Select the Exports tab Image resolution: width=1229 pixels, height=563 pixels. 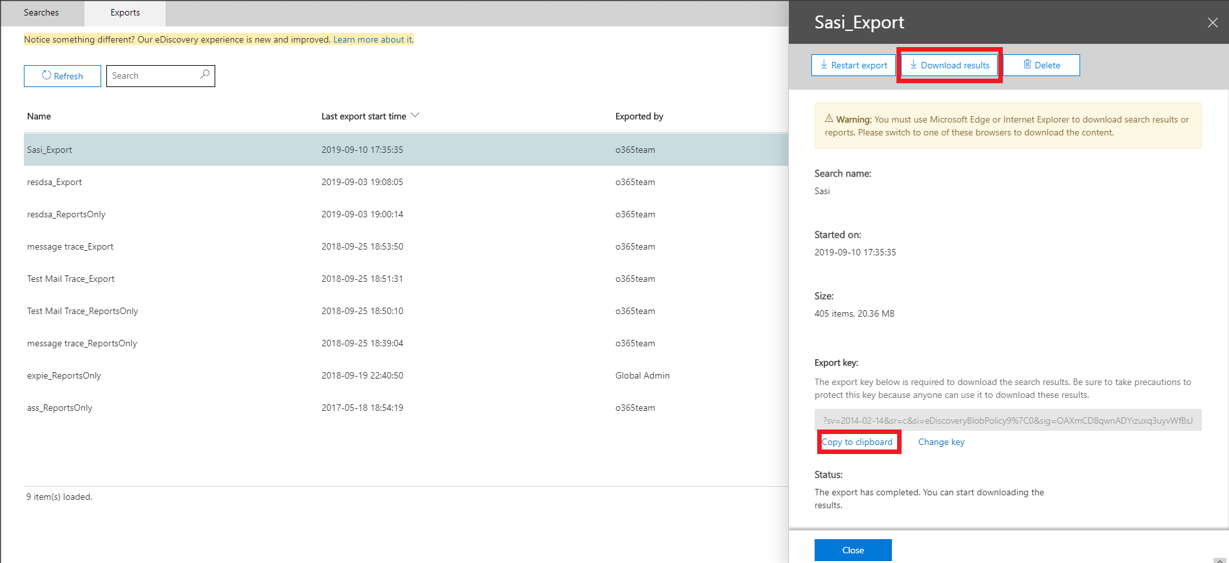pyautogui.click(x=125, y=13)
